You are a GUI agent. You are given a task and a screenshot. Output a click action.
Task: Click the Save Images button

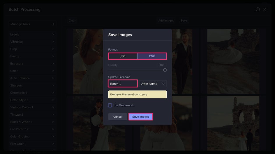click(x=141, y=117)
